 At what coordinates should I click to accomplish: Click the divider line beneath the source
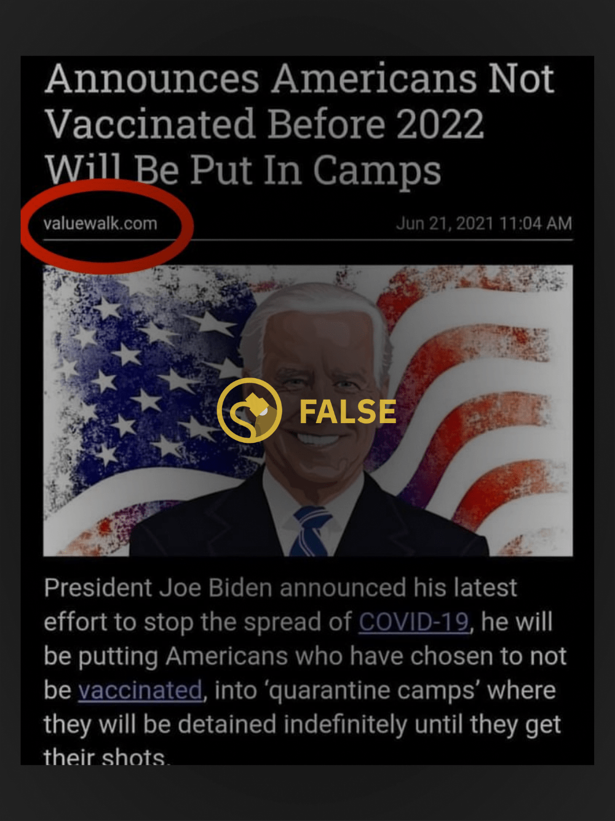tap(307, 239)
